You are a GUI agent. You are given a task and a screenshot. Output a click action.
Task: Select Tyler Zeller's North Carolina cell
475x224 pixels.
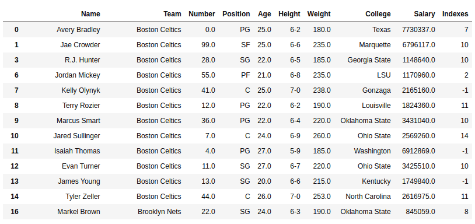click(x=368, y=196)
